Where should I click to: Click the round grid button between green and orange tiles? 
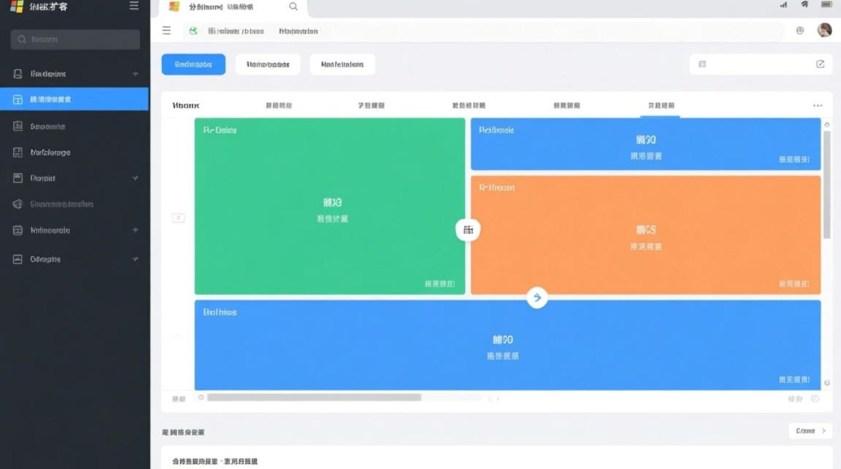pos(467,230)
